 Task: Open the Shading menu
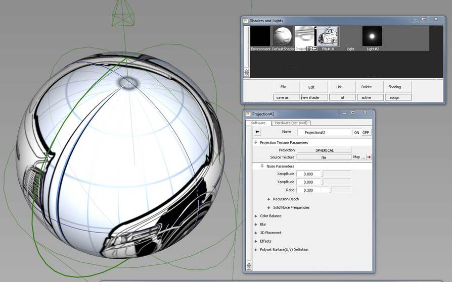[394, 87]
